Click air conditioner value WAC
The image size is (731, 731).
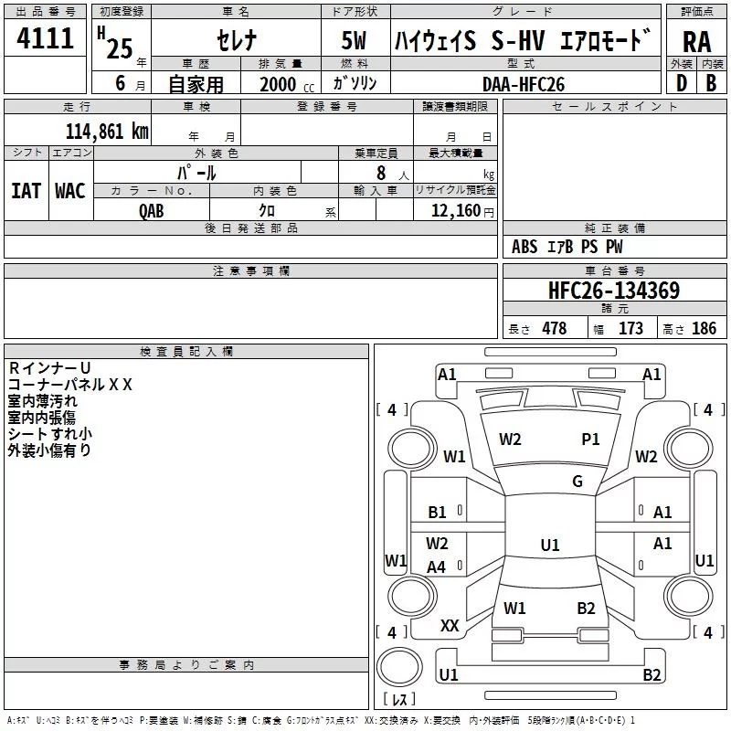coord(70,191)
